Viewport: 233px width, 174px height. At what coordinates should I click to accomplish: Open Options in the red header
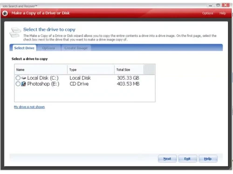tap(207, 13)
